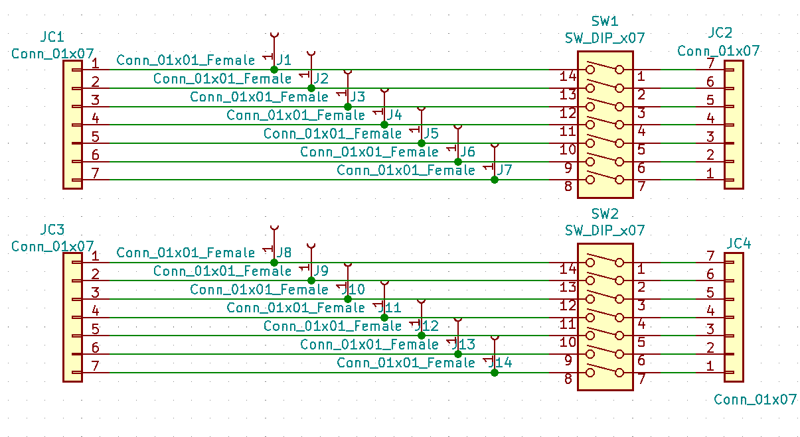The width and height of the screenshot is (800, 437).
Task: Select the SW2 DIP switch symbol body
Action: [x=605, y=317]
